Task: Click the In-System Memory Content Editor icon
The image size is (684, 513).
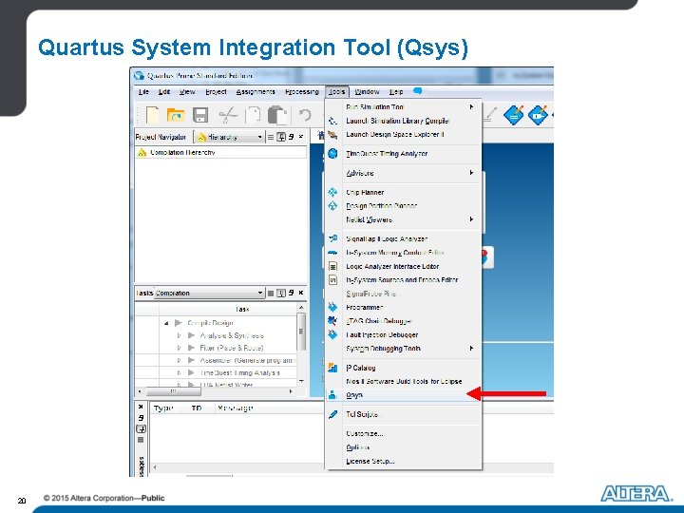Action: point(332,253)
